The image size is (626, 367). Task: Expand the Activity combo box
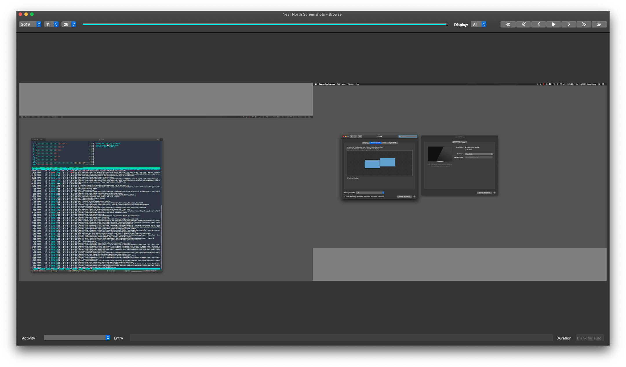[x=108, y=338]
